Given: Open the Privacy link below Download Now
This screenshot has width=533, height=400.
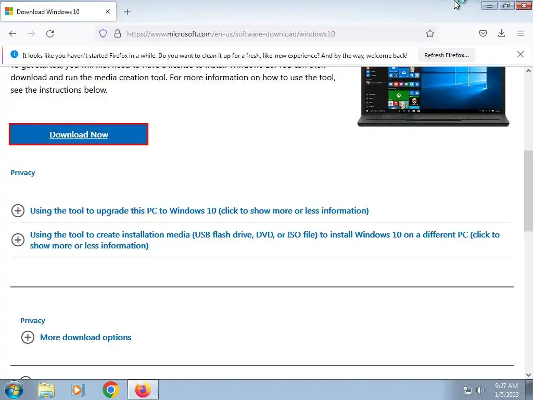Looking at the screenshot, I should tap(23, 173).
